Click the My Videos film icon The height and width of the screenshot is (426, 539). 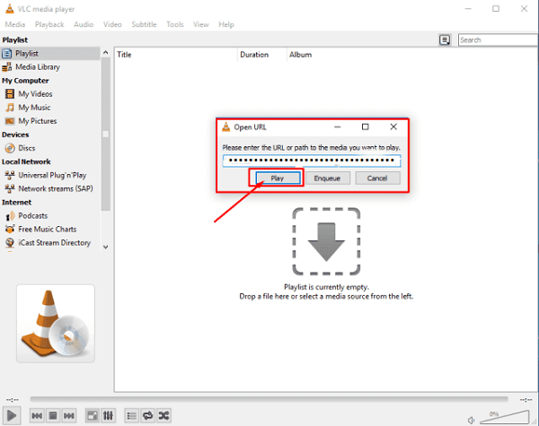[x=10, y=93]
